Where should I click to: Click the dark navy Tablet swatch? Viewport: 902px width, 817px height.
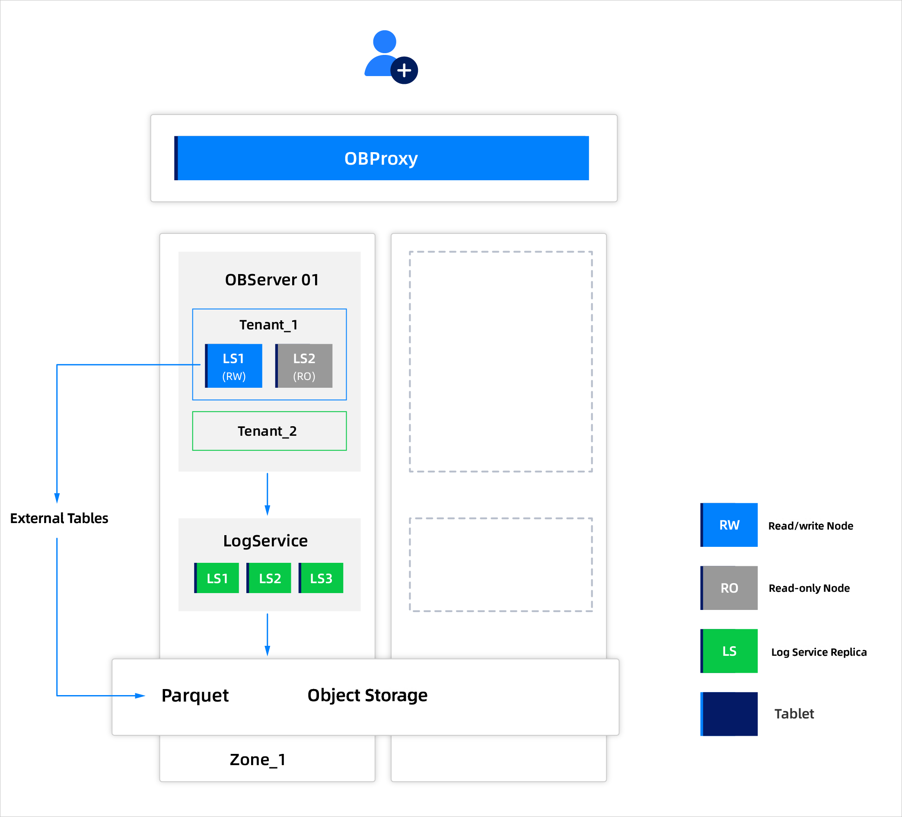[729, 714]
